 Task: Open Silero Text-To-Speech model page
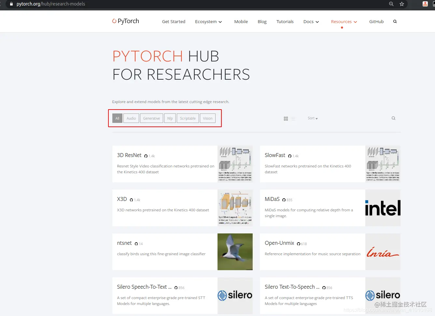click(292, 287)
